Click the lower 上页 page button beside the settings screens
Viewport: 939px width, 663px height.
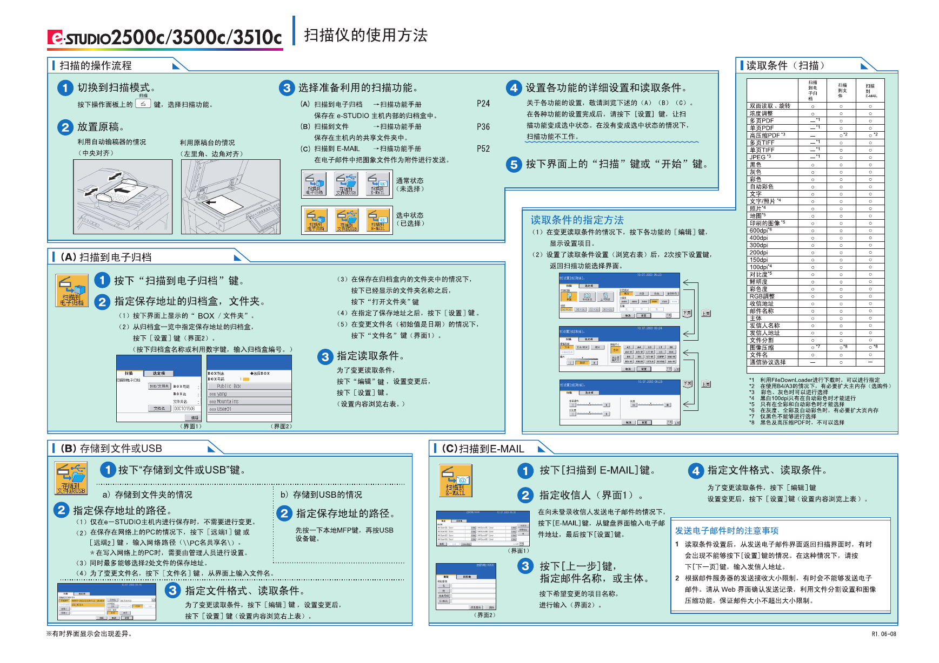click(705, 384)
